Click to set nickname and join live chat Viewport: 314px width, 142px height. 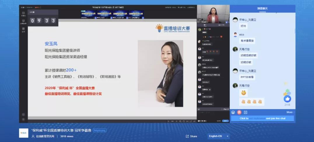pos(262,118)
